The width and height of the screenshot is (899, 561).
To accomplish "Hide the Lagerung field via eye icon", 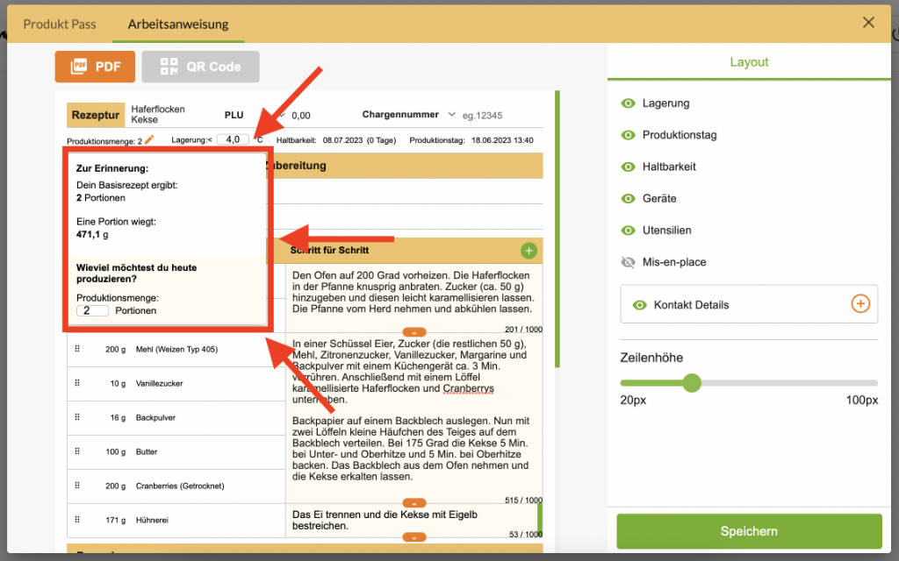I will (x=628, y=103).
